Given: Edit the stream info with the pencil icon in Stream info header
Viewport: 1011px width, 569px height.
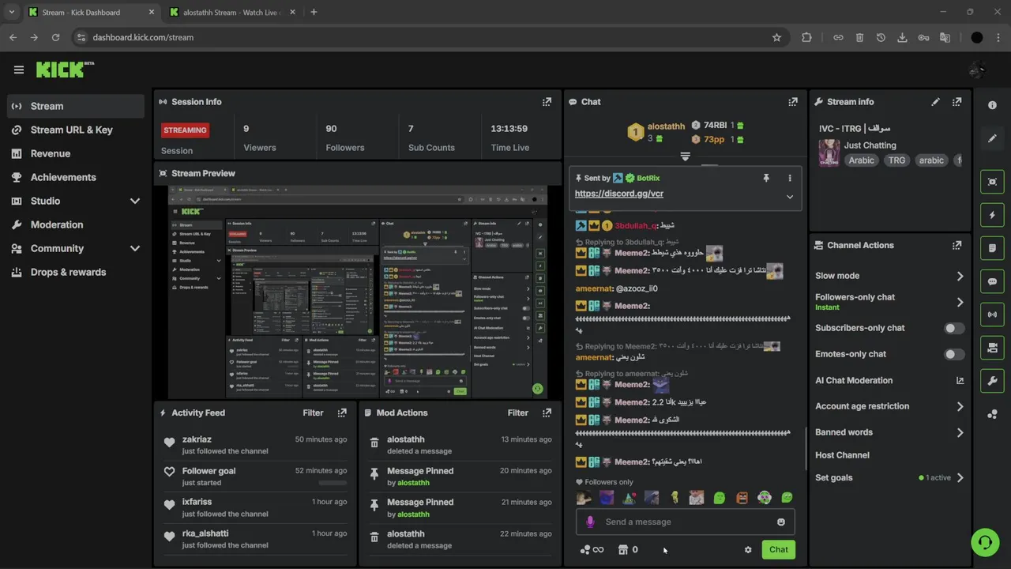Looking at the screenshot, I should [935, 102].
